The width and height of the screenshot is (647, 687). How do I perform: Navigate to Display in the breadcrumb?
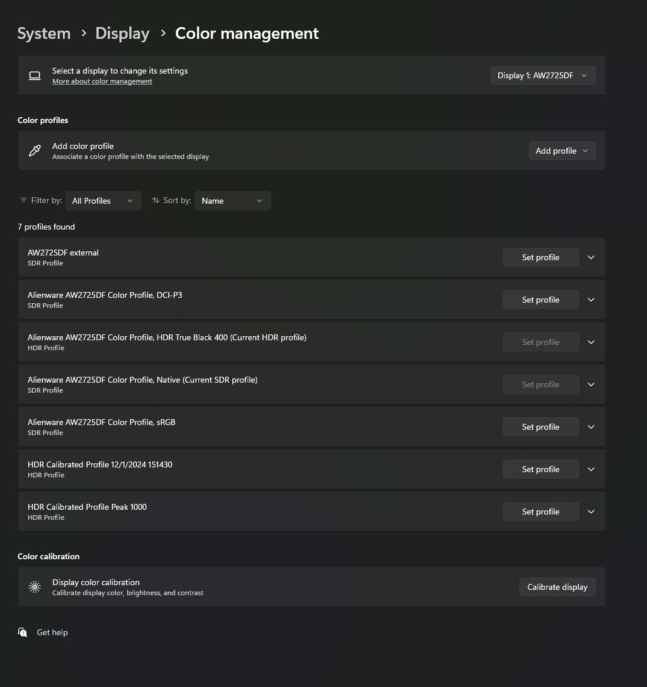[122, 34]
